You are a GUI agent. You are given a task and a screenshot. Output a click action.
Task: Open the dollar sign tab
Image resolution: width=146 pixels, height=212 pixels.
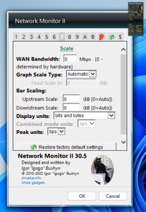120,37
